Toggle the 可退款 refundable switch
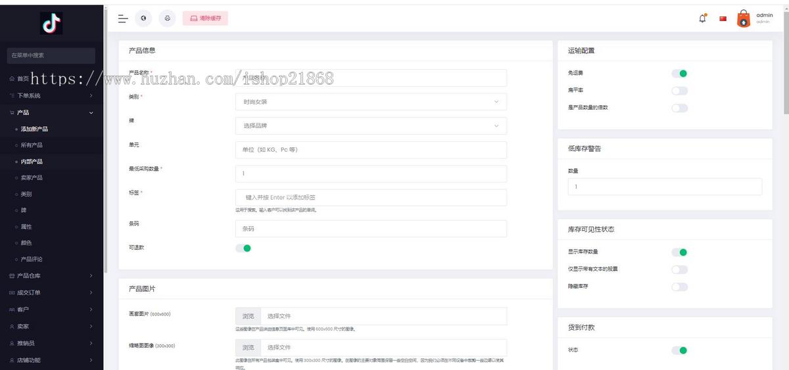The image size is (789, 370). tap(243, 248)
